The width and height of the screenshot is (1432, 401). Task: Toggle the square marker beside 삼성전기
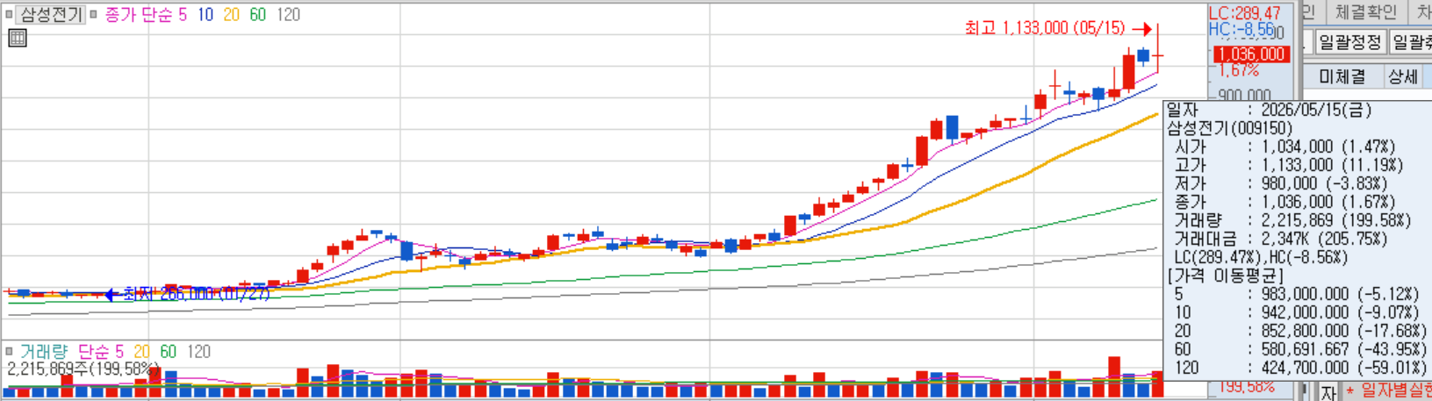(9, 14)
